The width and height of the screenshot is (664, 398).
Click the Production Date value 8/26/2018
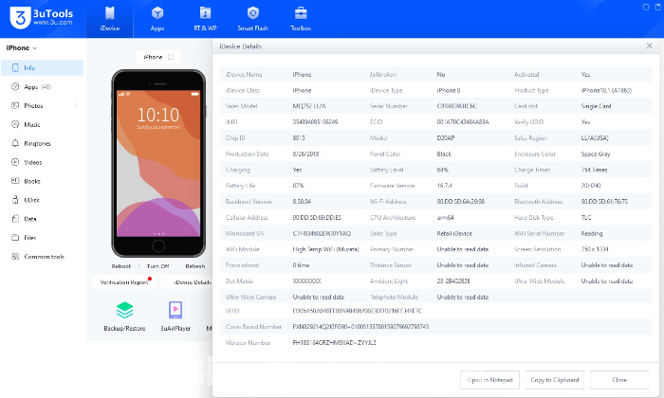305,154
